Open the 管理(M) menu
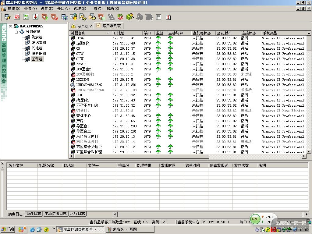This screenshot has width=312, height=234. point(80,8)
